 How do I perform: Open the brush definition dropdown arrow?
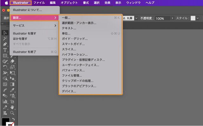[136, 18]
